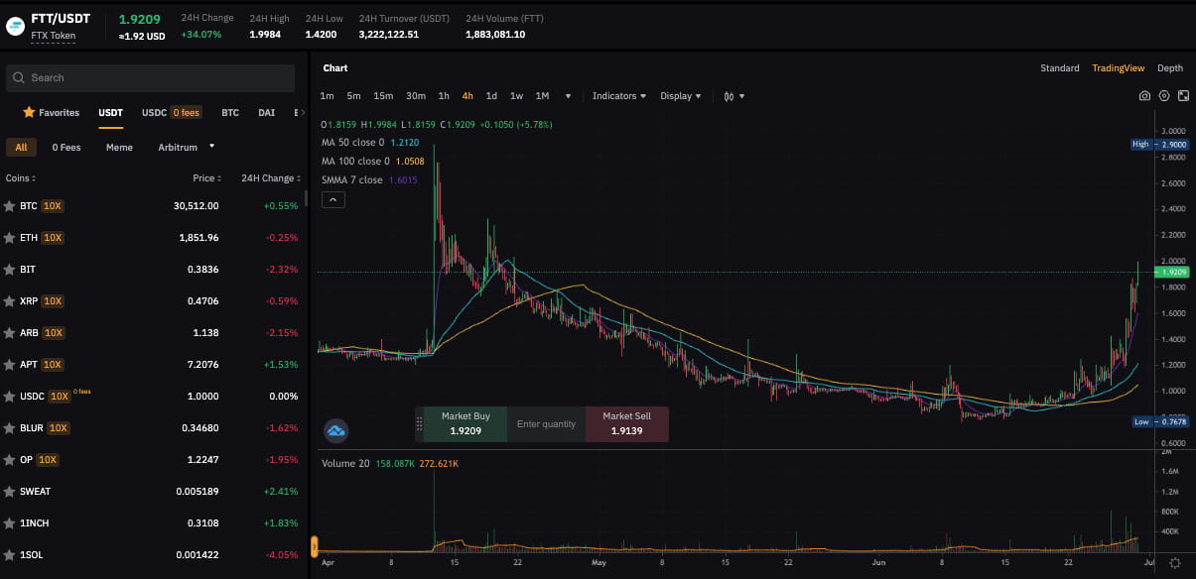Expand the category filter dropdown arrow
The width and height of the screenshot is (1196, 579).
211,147
